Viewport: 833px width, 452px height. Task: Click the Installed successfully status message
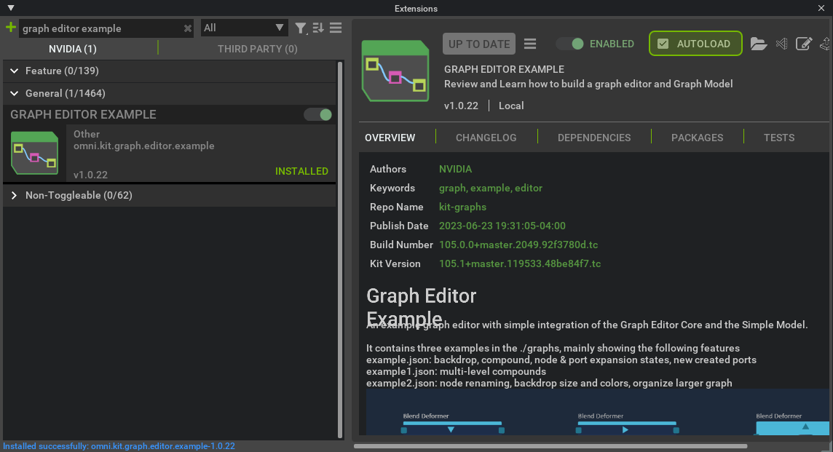pos(119,446)
